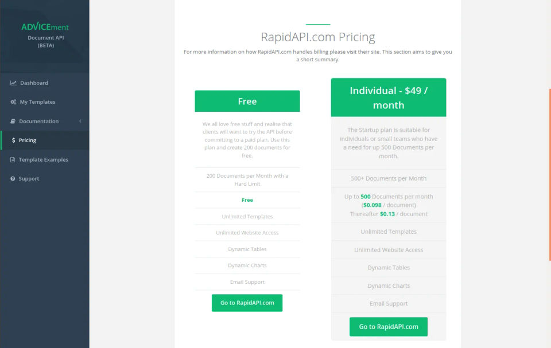Click the green $0.13 overage price

click(387, 214)
